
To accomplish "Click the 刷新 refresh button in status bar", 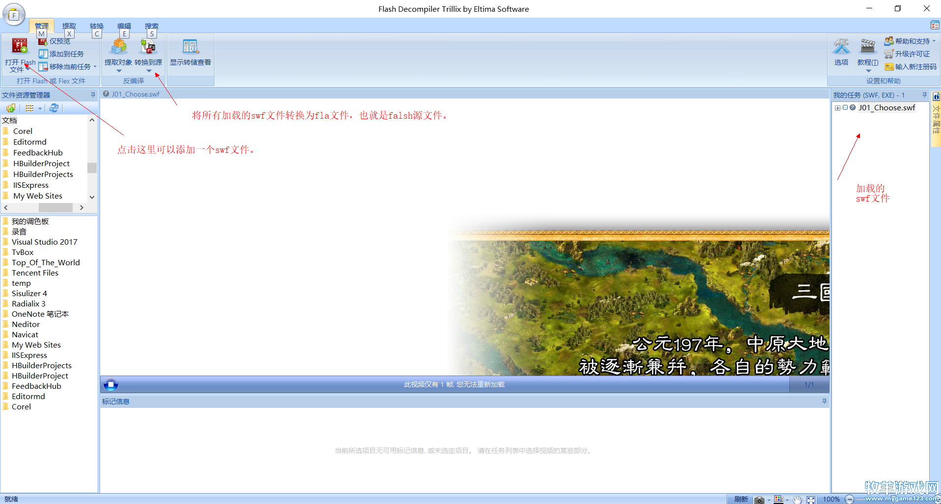I will coord(741,500).
